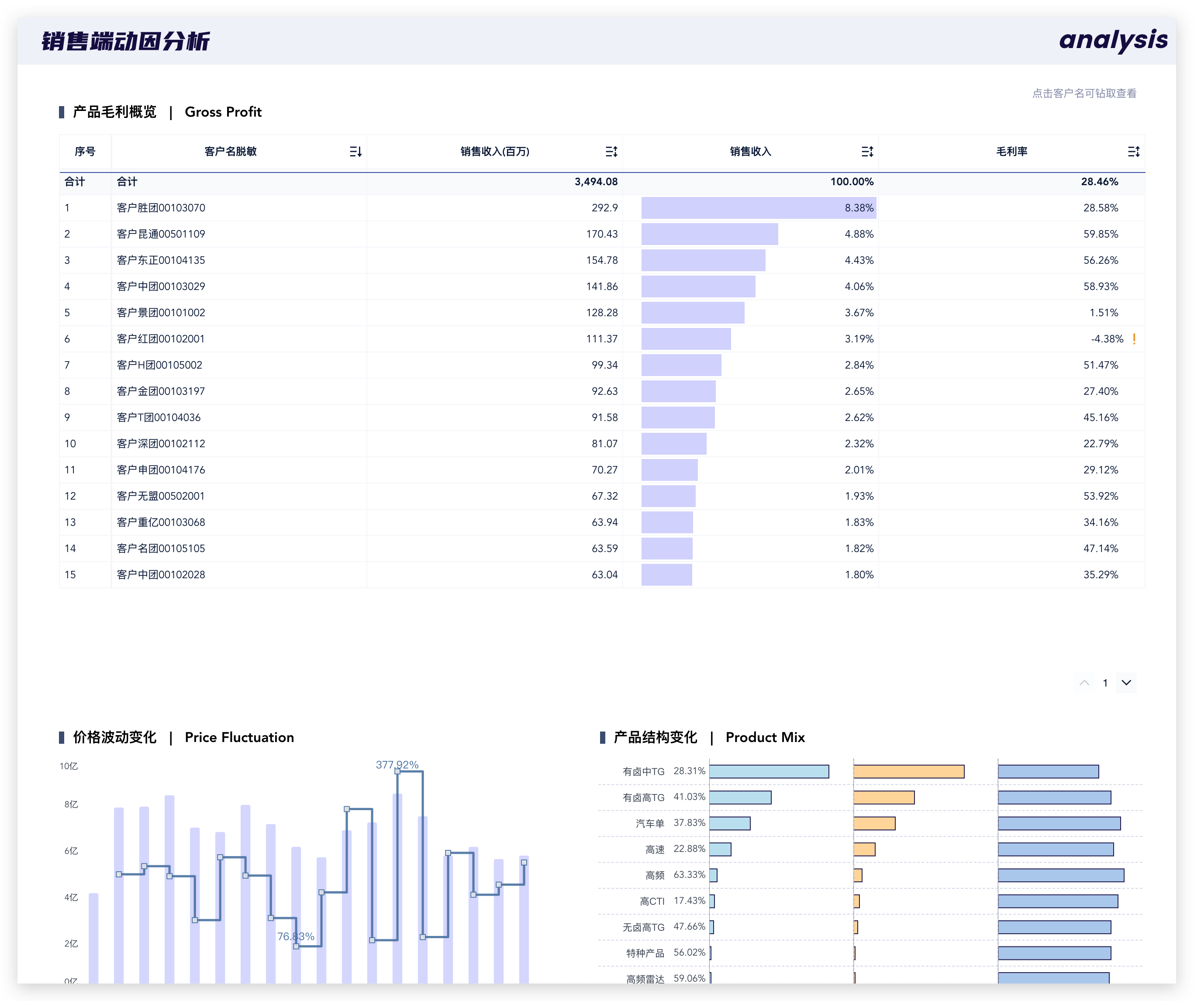1194x1001 pixels.
Task: Click the 76.83% low point marker
Action: point(296,946)
